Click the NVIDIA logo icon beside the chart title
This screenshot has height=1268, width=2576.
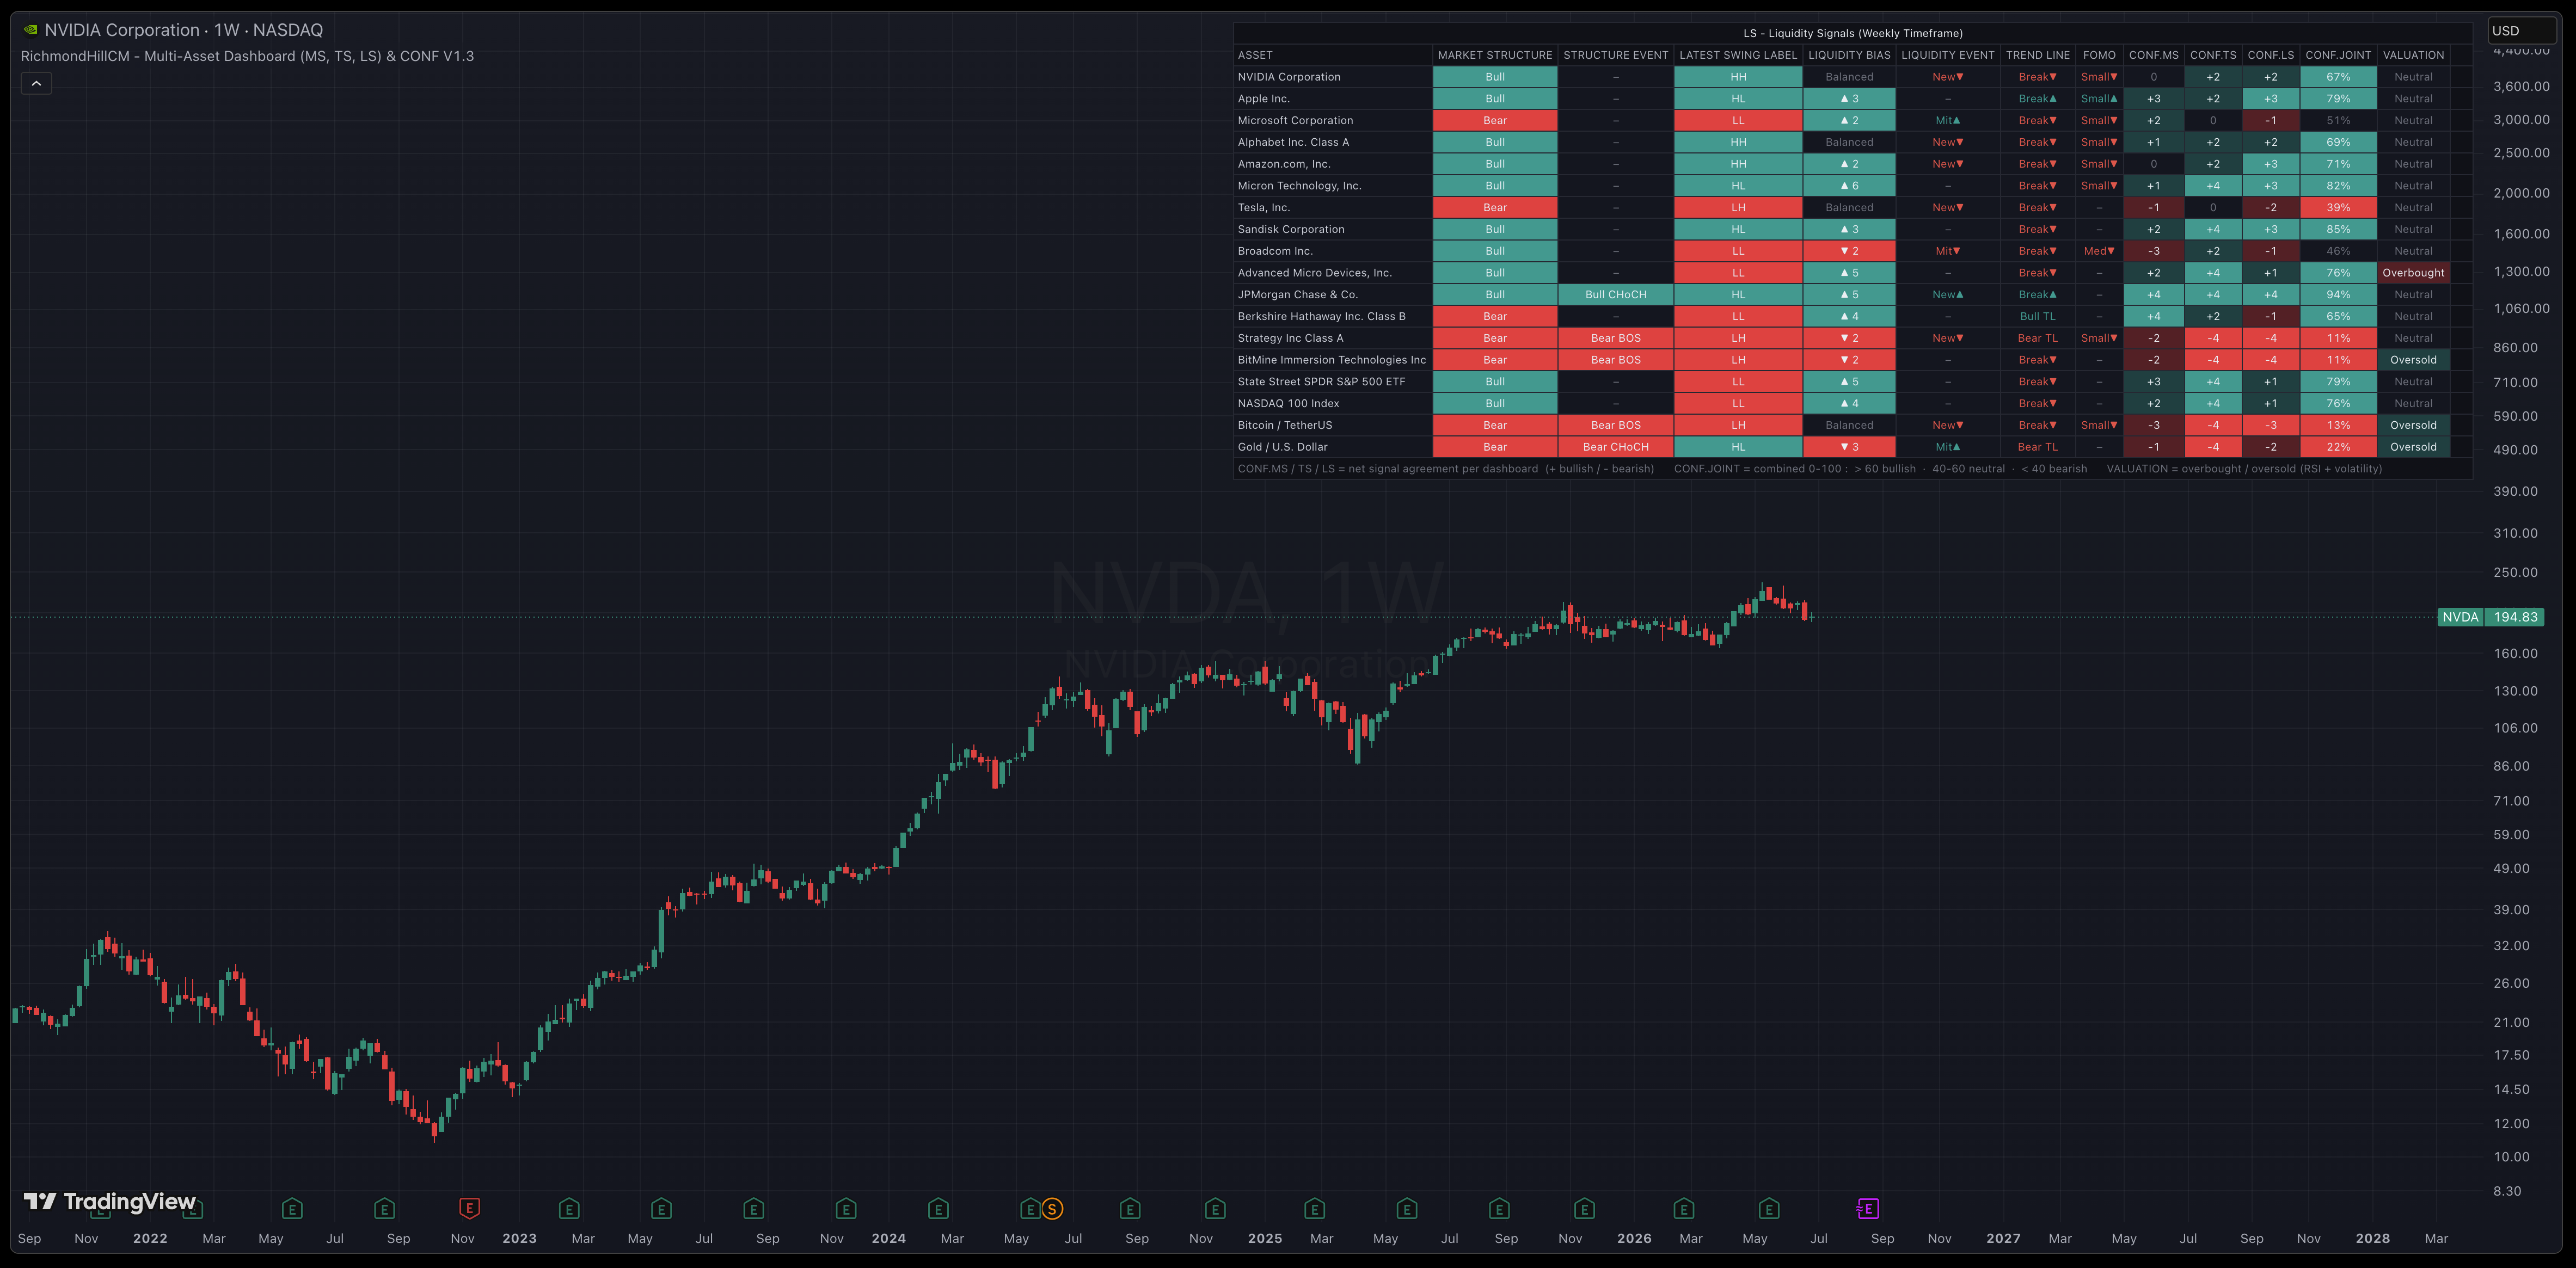click(30, 30)
